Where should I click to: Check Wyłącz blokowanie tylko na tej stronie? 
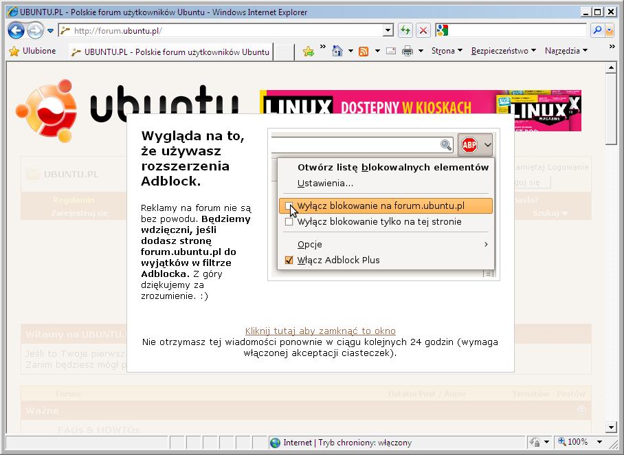[289, 222]
